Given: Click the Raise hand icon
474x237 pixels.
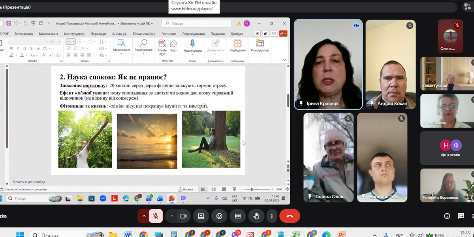Looking at the screenshot, I should pyautogui.click(x=256, y=216).
